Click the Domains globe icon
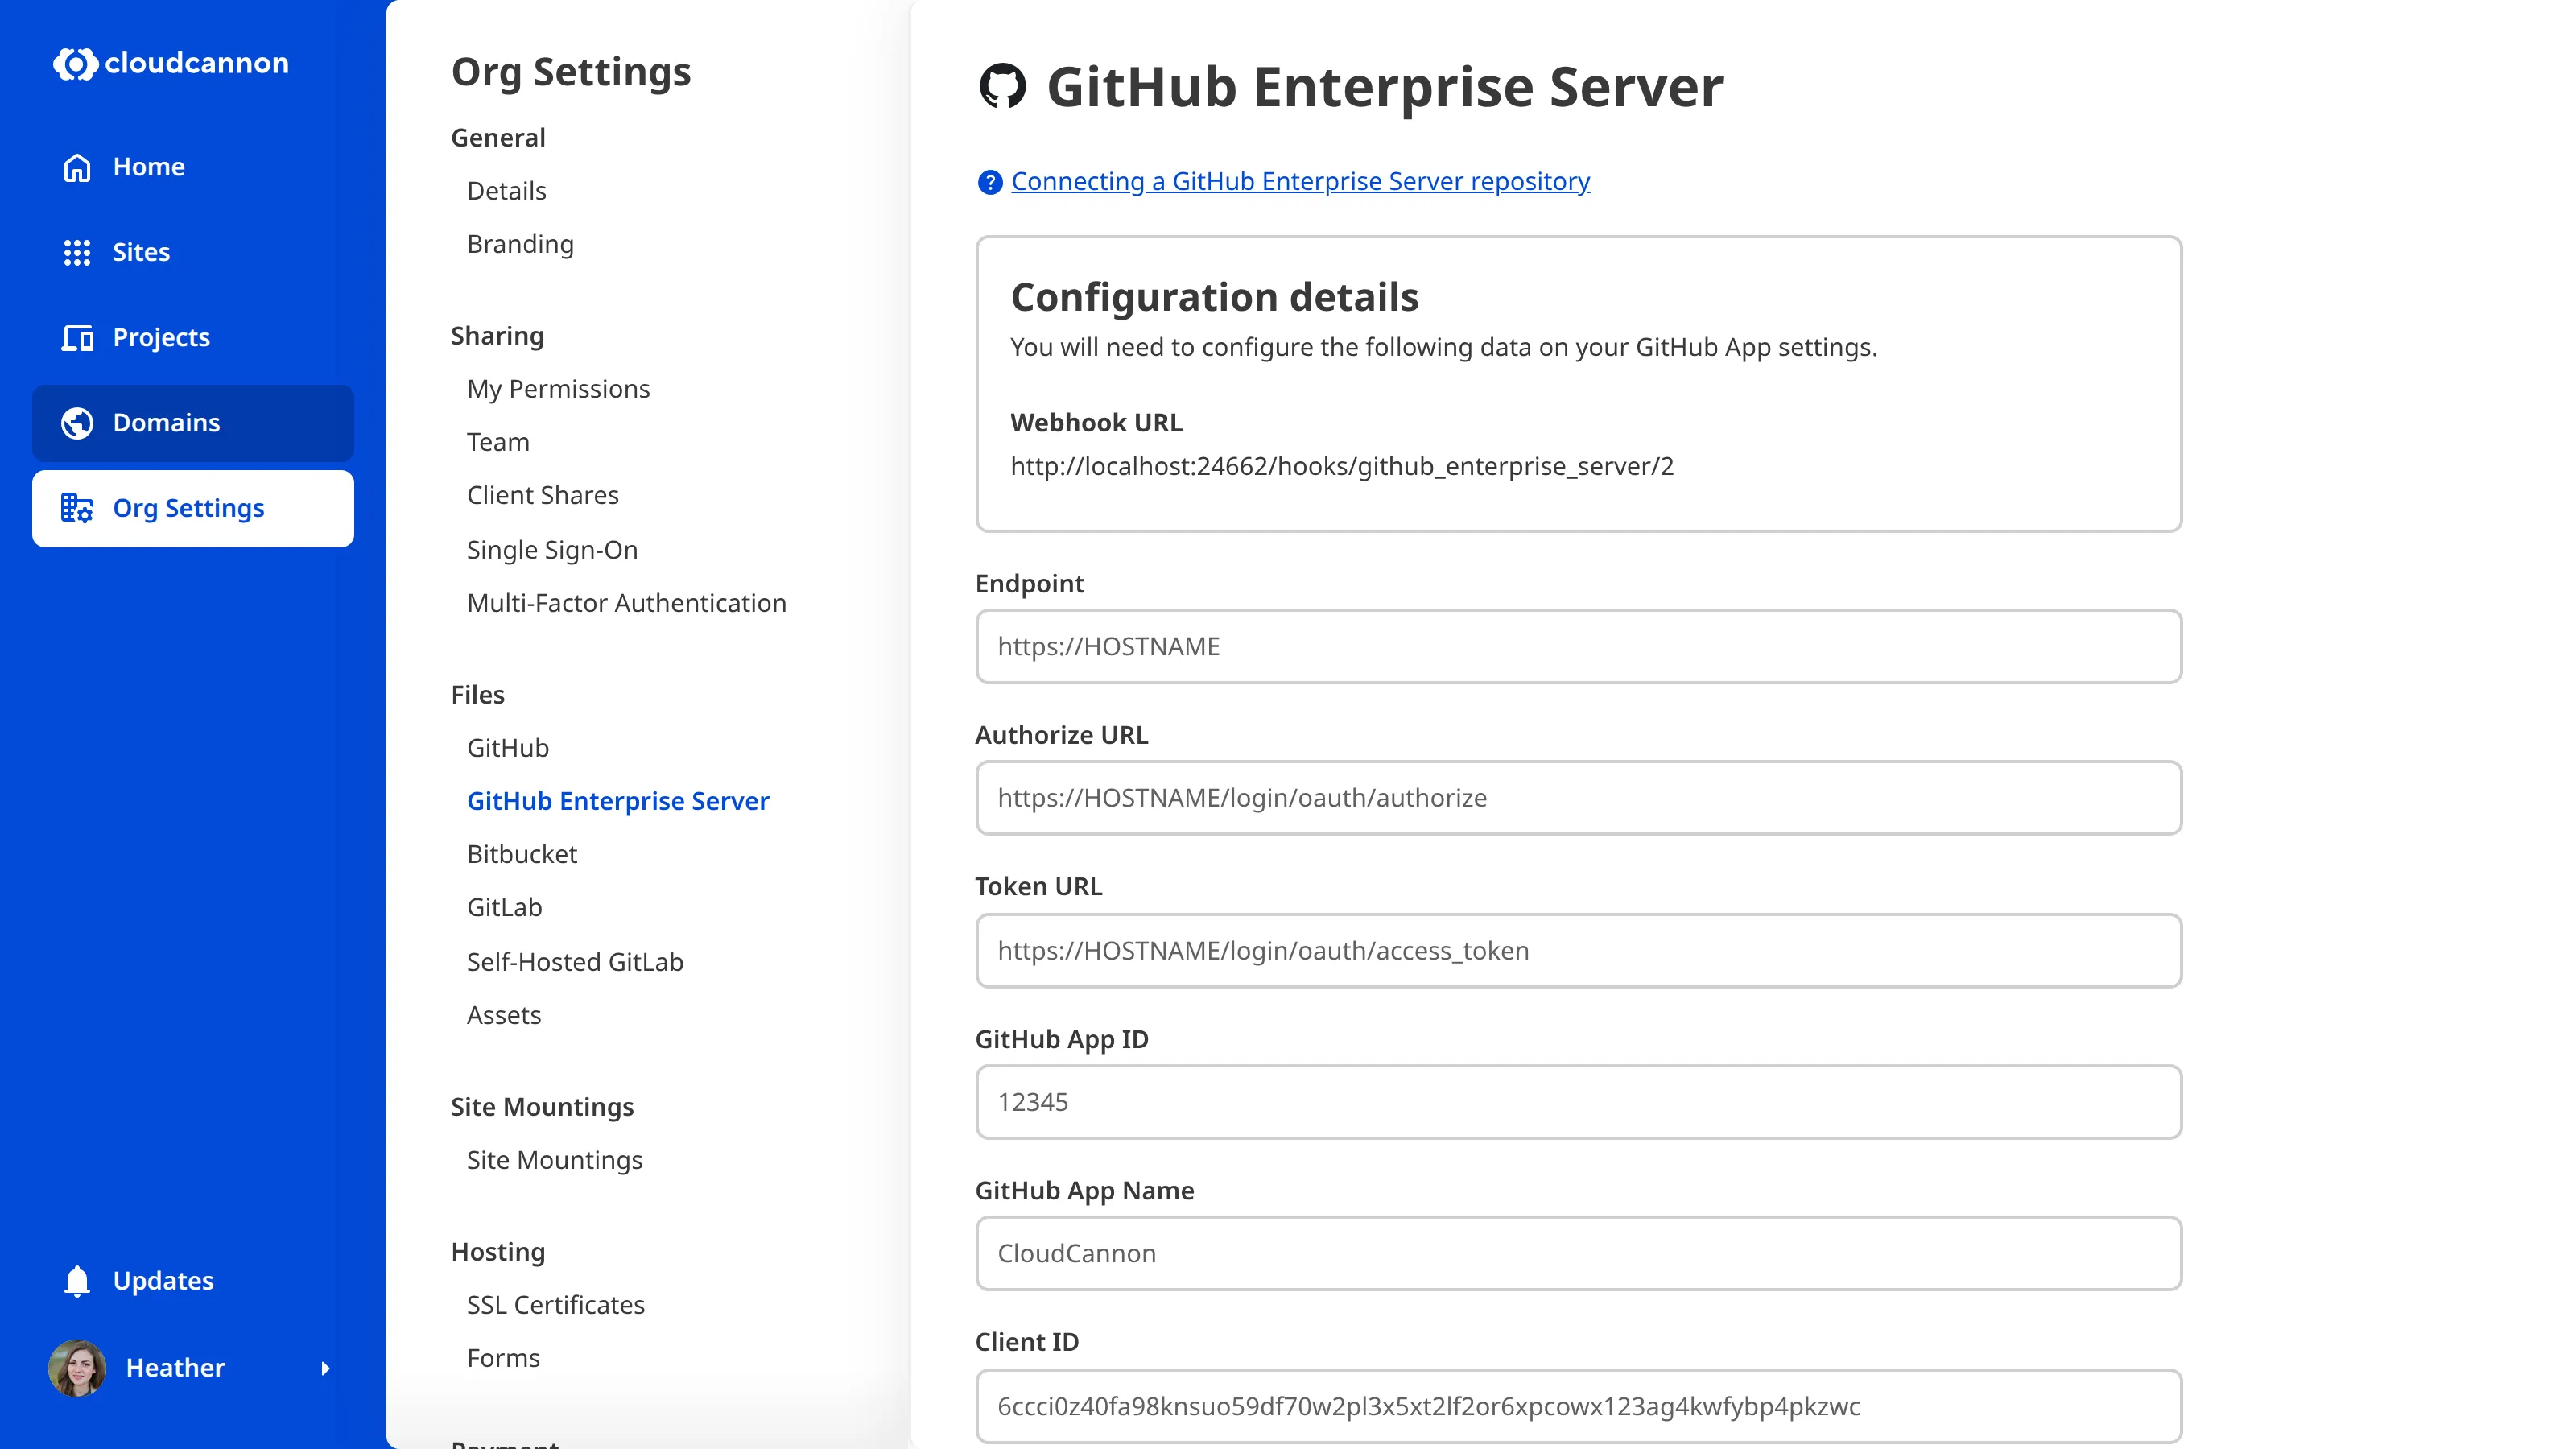This screenshot has height=1449, width=2576. click(x=77, y=422)
